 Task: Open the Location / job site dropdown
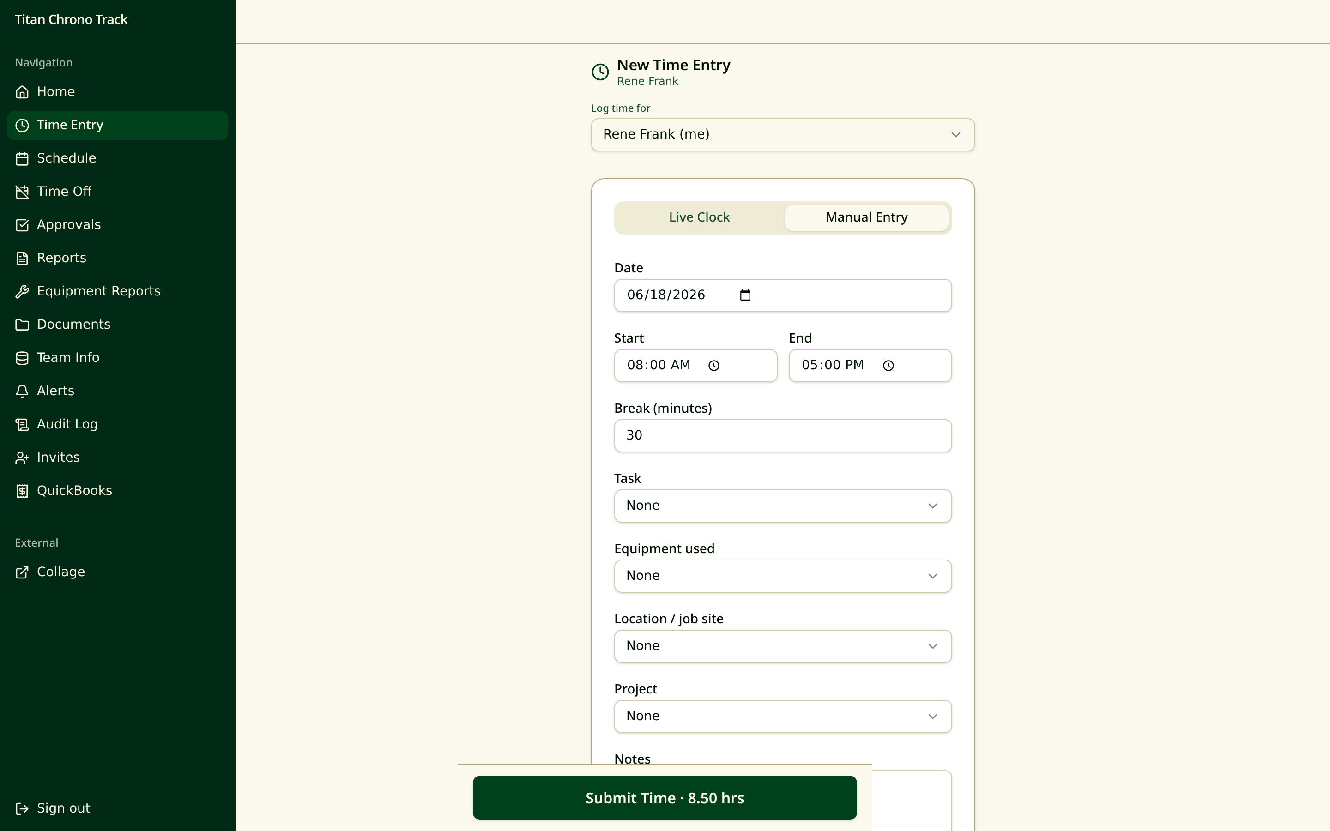coord(783,646)
